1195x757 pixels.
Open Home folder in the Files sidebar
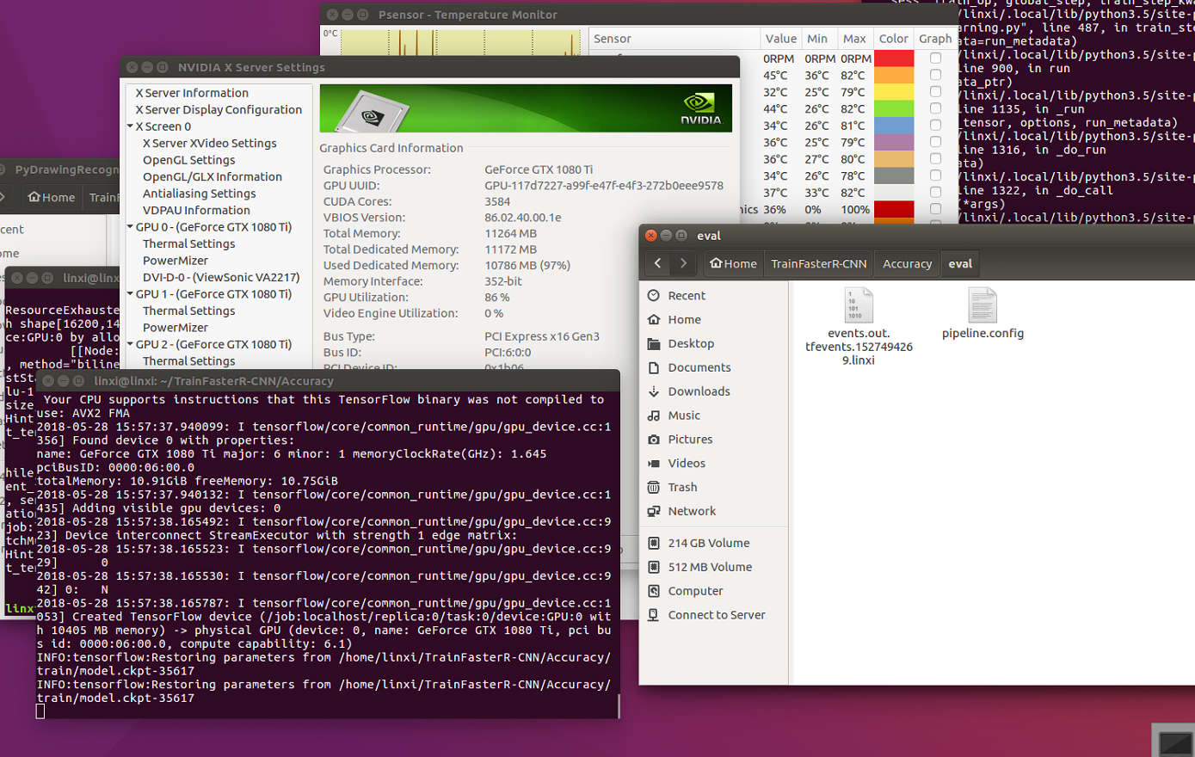(x=684, y=319)
